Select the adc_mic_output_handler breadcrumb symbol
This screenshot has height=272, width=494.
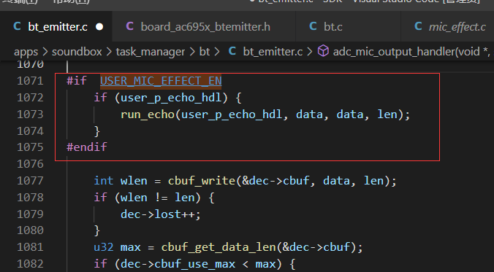click(x=411, y=52)
